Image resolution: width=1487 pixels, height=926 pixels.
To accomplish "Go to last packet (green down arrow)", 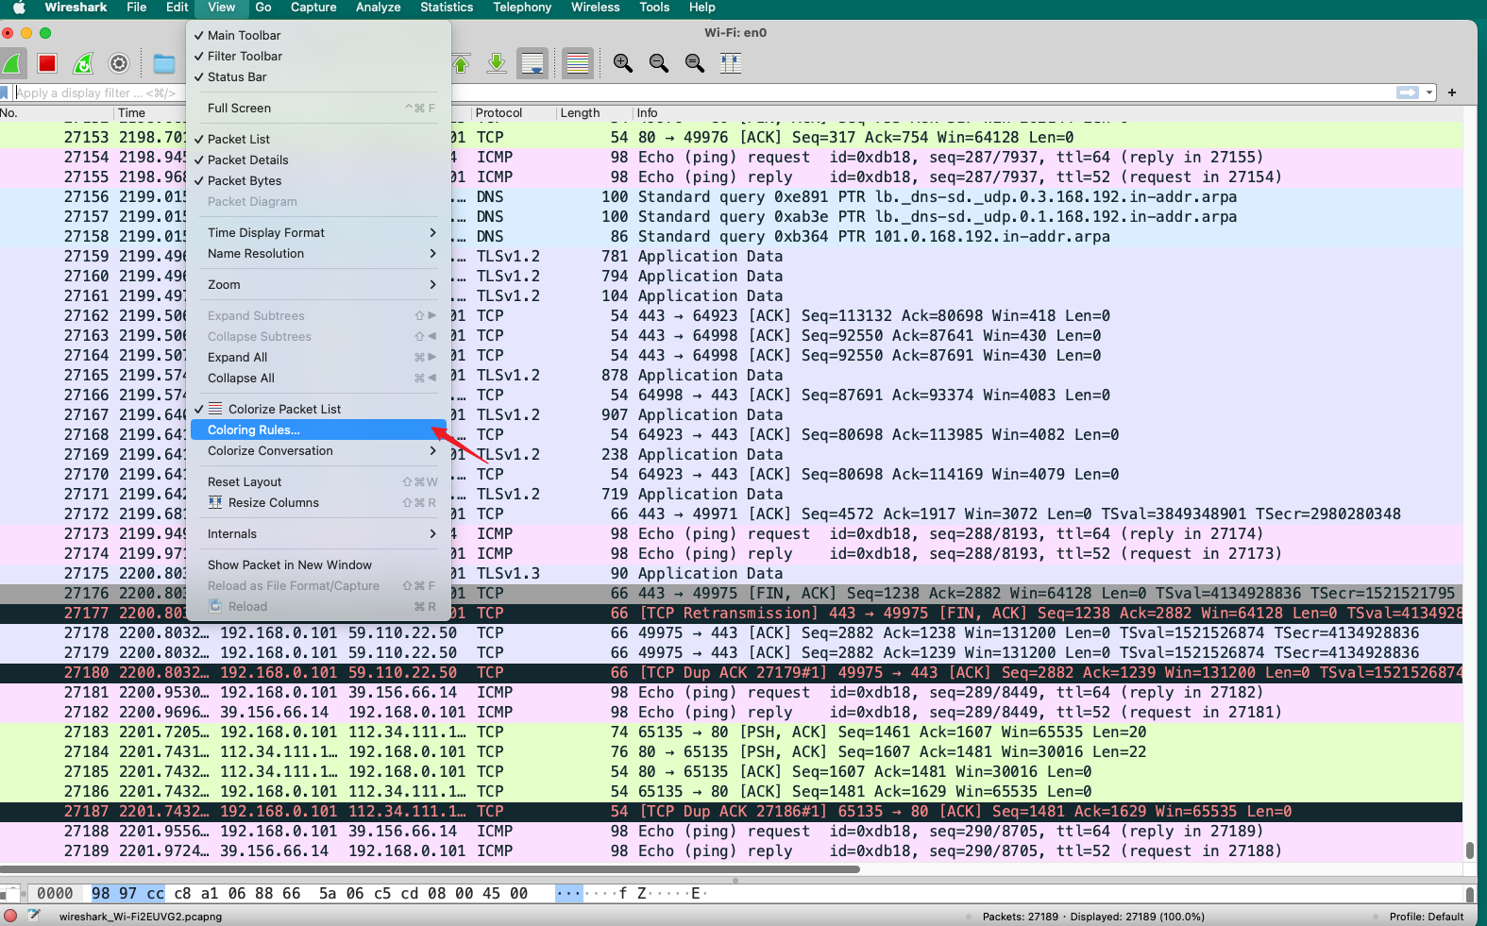I will pos(497,63).
